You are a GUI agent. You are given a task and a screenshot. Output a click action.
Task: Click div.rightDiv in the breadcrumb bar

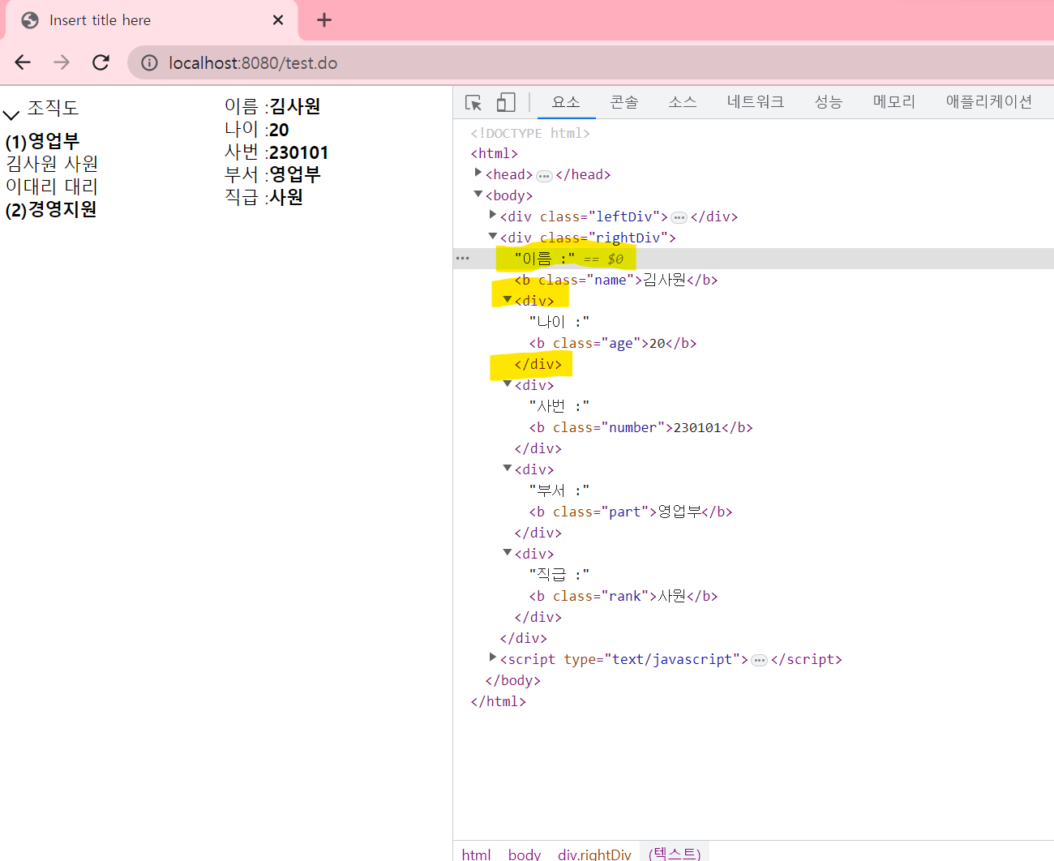(594, 854)
